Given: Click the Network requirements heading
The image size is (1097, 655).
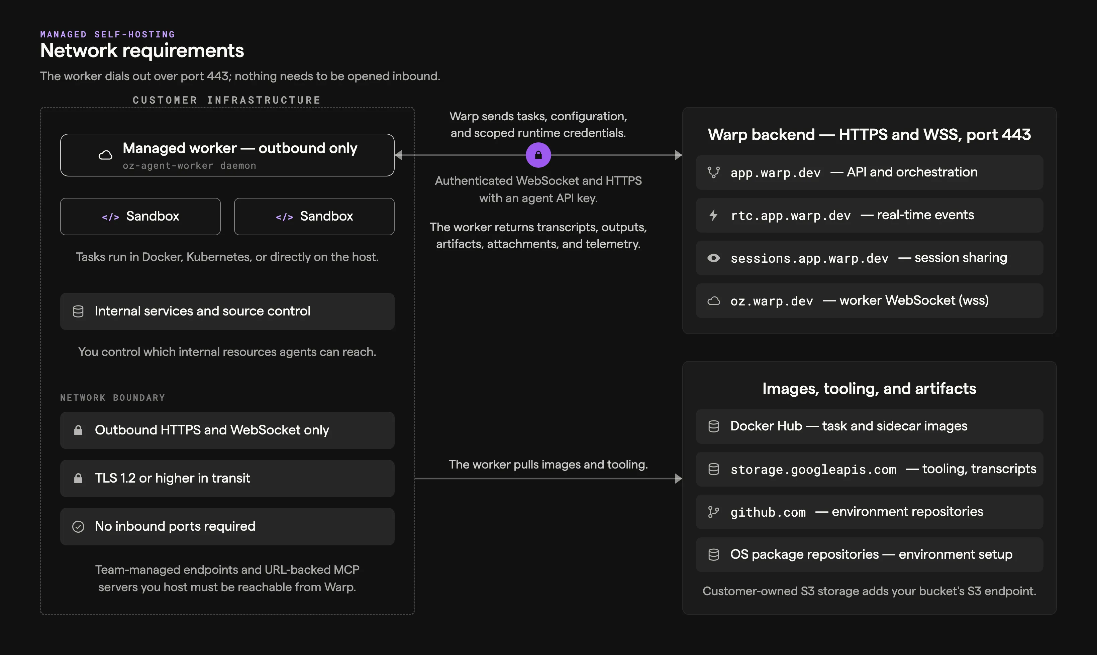Looking at the screenshot, I should (x=142, y=50).
